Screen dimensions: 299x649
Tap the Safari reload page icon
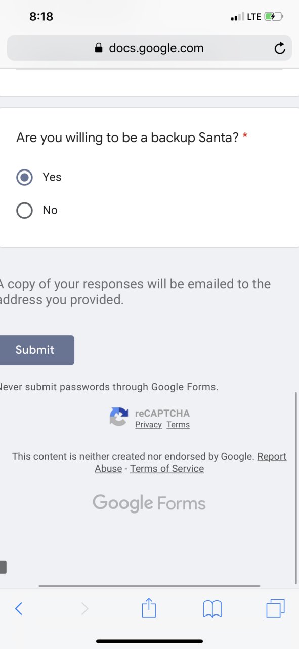(279, 48)
